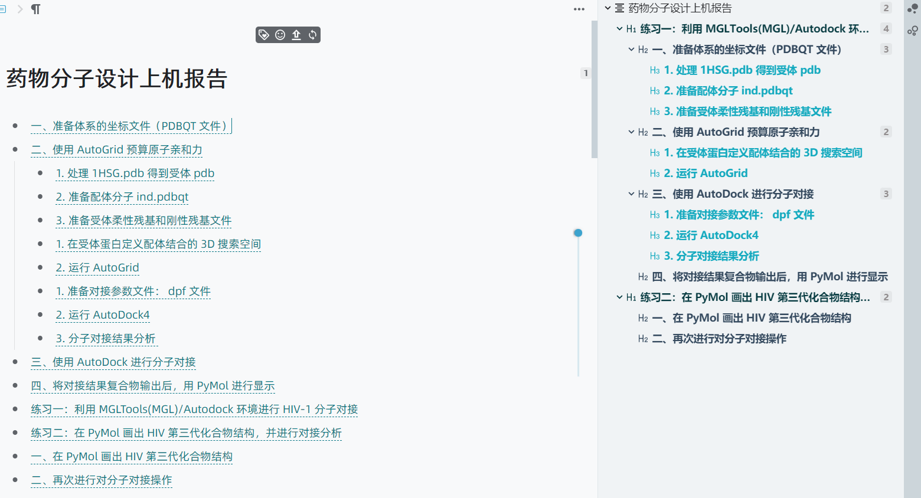Click the bullet before 2. 运行 AutoDock4 link
This screenshot has height=498, width=921.
coord(40,315)
